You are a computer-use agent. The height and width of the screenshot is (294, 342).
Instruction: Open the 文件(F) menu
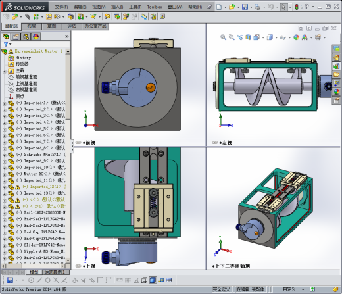(61, 7)
